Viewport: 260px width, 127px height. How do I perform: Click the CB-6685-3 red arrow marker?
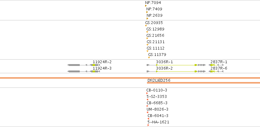coord(147,106)
